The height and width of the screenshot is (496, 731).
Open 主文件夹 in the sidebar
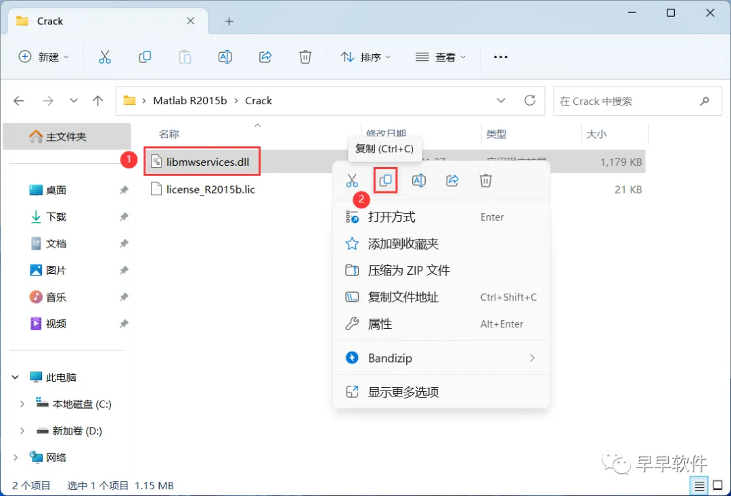coord(66,137)
